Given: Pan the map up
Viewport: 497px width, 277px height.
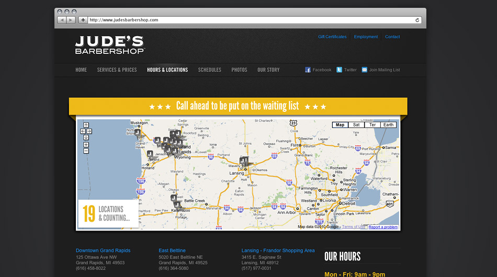Looking at the screenshot, I should (x=86, y=125).
